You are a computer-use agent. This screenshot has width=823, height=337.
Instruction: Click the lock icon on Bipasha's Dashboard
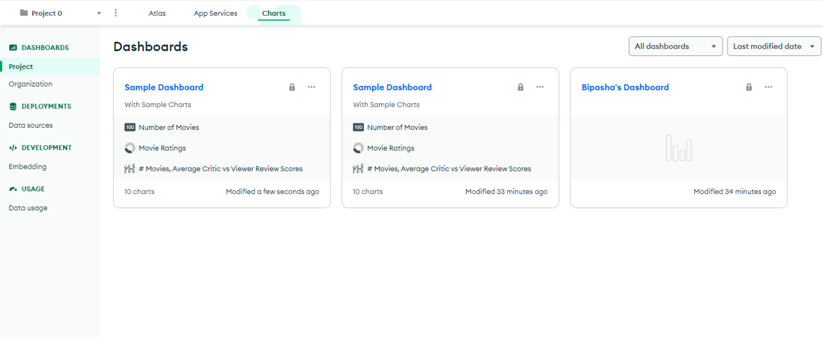[748, 87]
